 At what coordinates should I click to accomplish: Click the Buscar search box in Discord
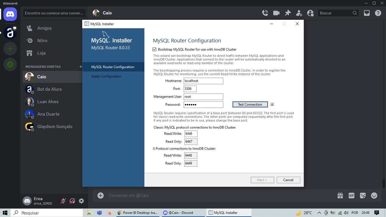[x=339, y=13]
